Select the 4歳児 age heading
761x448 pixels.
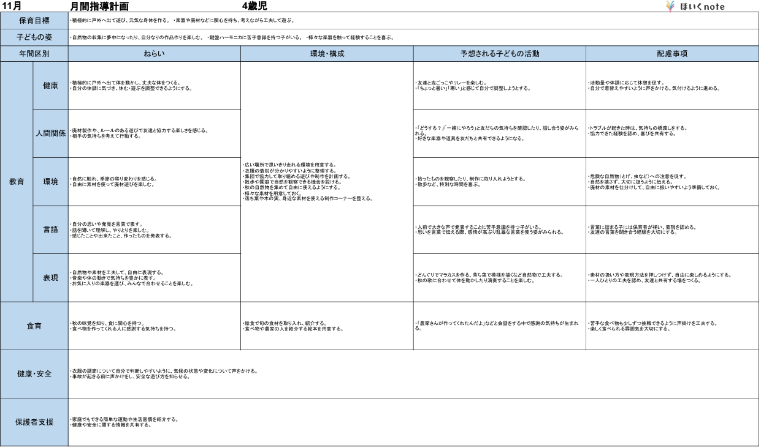tap(254, 6)
